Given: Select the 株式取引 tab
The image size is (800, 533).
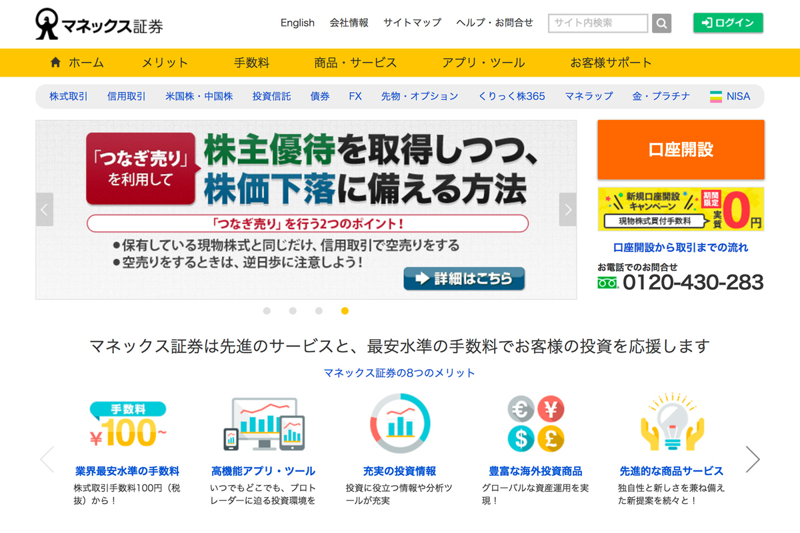Looking at the screenshot, I should pyautogui.click(x=68, y=96).
